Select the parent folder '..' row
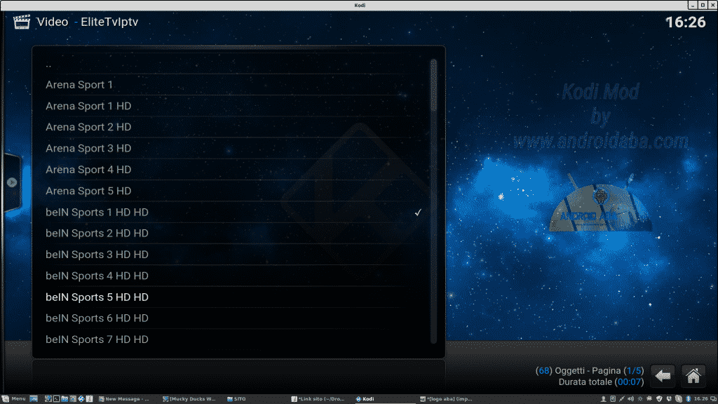Image resolution: width=718 pixels, height=404 pixels. point(231,64)
